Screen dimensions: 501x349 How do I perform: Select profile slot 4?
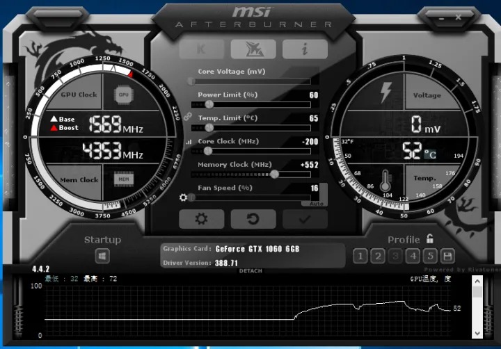pyautogui.click(x=413, y=256)
